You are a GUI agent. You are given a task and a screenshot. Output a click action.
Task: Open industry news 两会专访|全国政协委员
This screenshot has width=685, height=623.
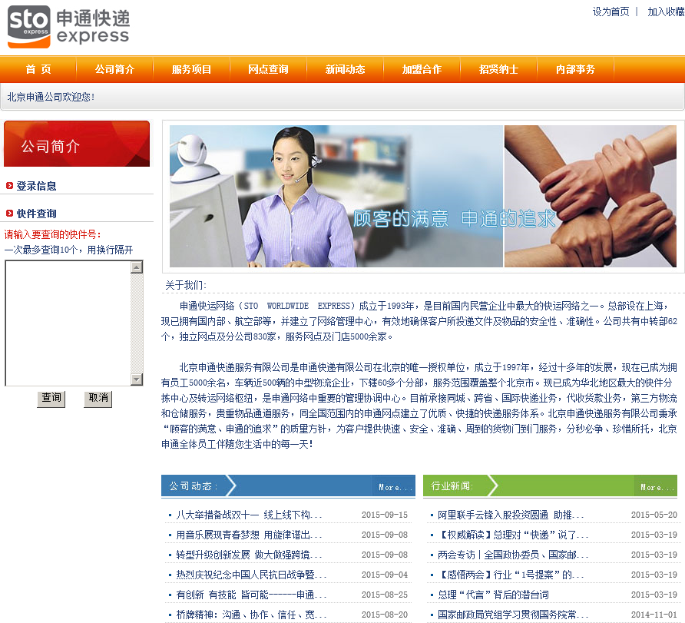tap(513, 555)
